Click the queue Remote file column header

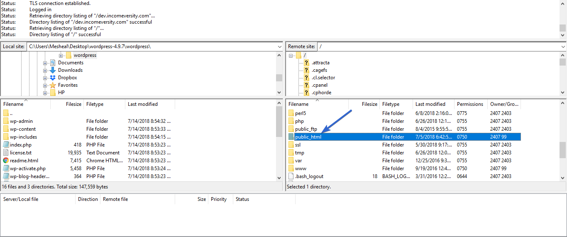tap(137, 199)
